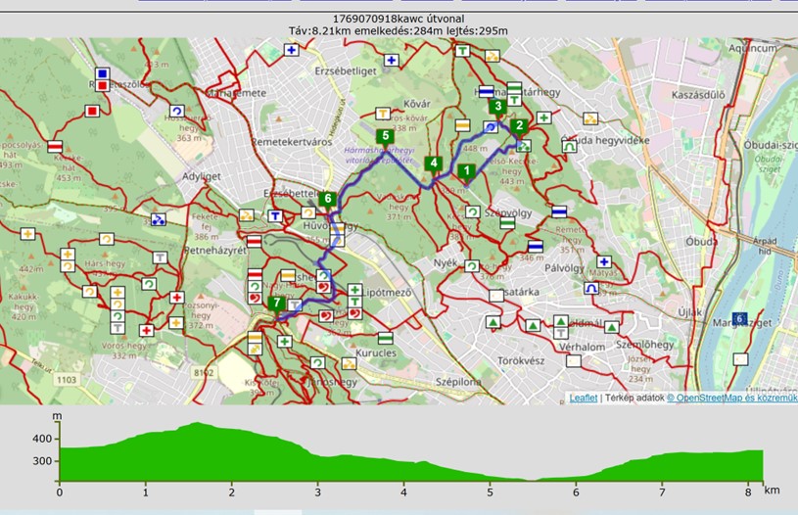This screenshot has width=798, height=515.
Task: Open the Leaflet attribution link
Action: 584,398
